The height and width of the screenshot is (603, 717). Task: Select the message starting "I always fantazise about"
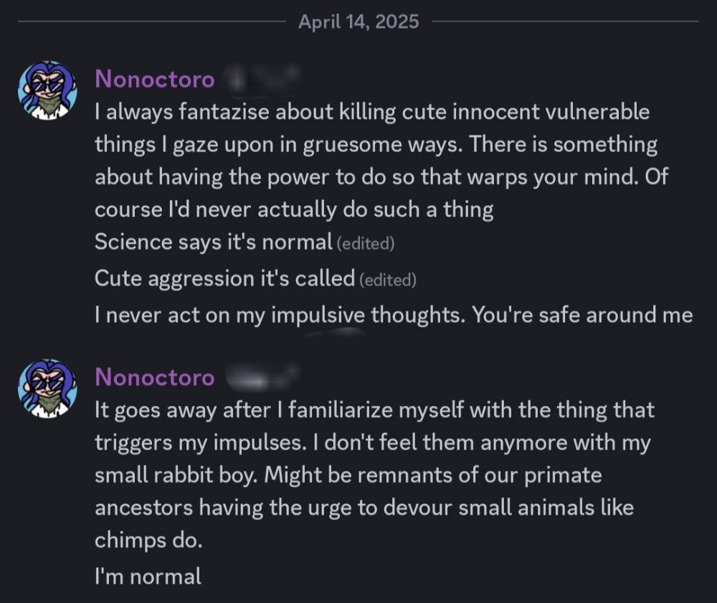(381, 161)
